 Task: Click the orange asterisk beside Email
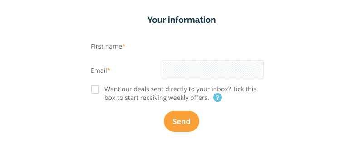[108, 70]
